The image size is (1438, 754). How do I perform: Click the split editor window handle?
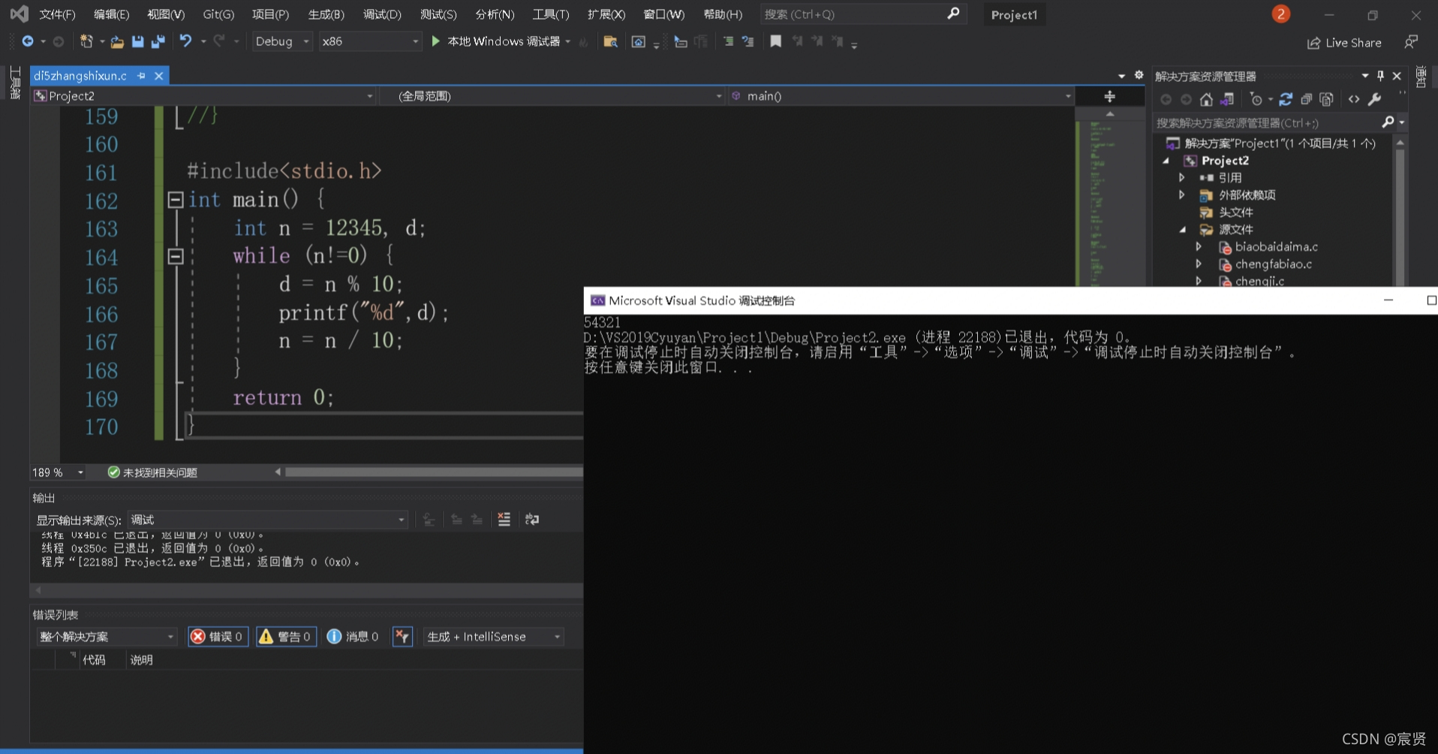point(1109,96)
